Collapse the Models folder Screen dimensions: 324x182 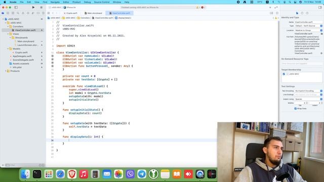point(8,49)
